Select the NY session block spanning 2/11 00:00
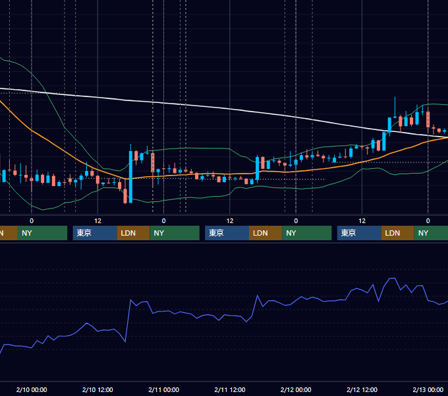The width and height of the screenshot is (448, 396). pos(175,233)
